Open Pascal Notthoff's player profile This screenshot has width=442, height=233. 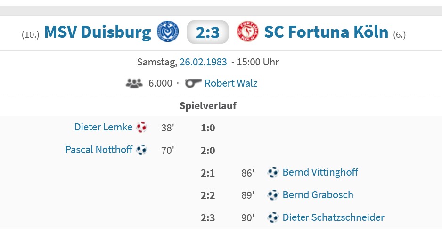pyautogui.click(x=98, y=150)
